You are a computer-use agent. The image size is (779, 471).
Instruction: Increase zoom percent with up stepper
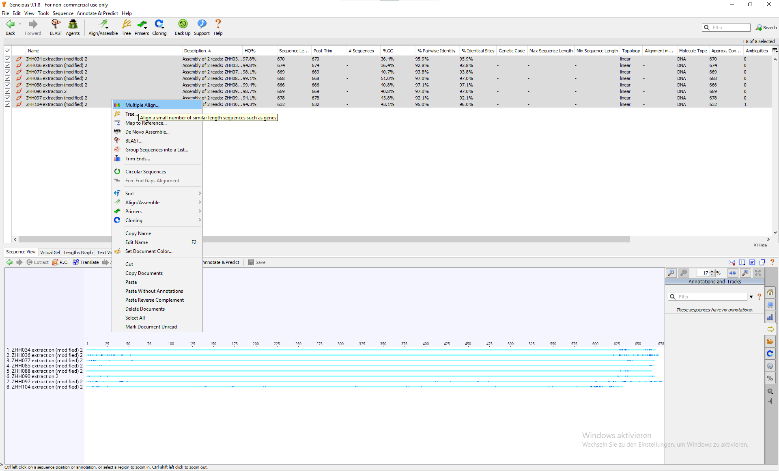(712, 271)
